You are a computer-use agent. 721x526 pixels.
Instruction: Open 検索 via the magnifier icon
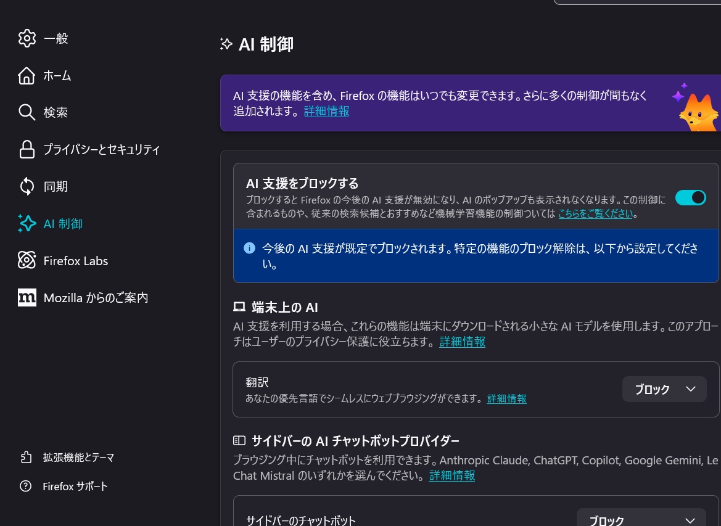(x=27, y=112)
